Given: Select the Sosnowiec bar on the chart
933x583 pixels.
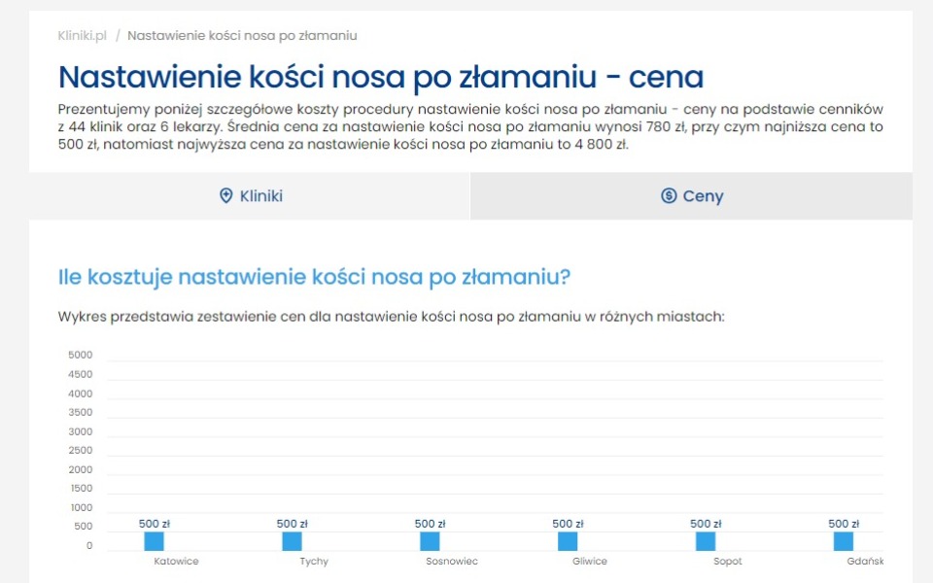Looking at the screenshot, I should (429, 540).
